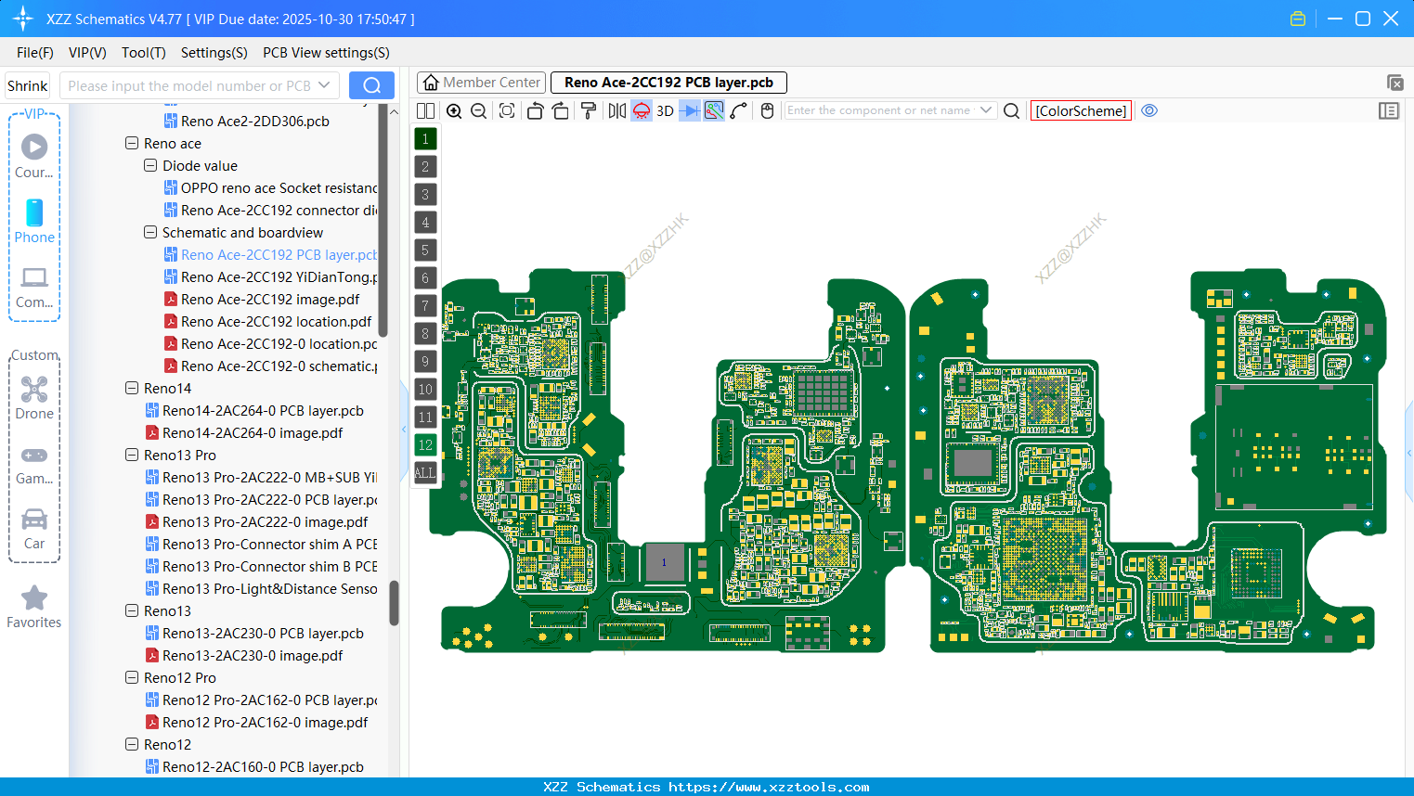Click the zoom out magnifier icon

click(x=479, y=111)
